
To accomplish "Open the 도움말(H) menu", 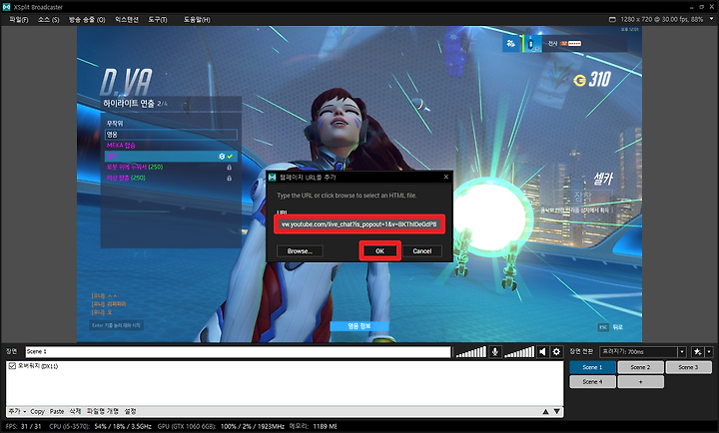I will click(197, 19).
